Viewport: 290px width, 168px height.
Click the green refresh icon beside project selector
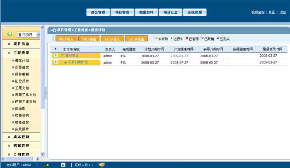coord(10,34)
